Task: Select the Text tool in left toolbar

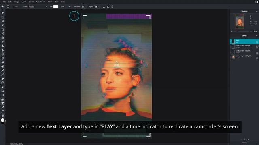Action: (x=3, y=104)
